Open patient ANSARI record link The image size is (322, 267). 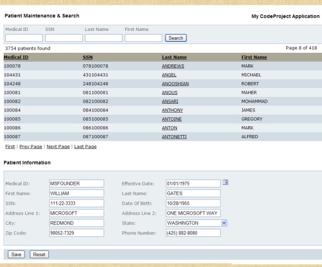point(170,102)
